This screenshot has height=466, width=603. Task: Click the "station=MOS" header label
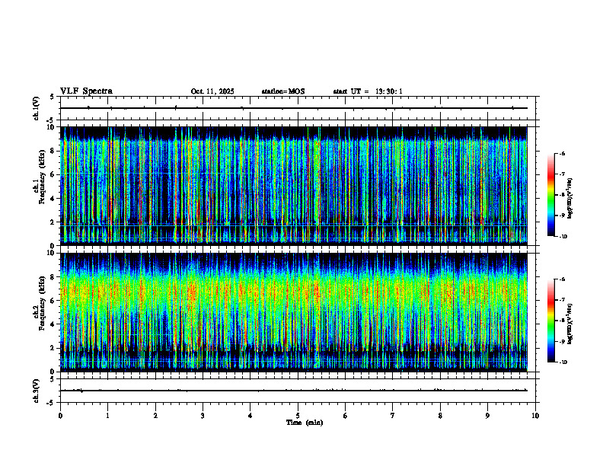click(x=283, y=91)
